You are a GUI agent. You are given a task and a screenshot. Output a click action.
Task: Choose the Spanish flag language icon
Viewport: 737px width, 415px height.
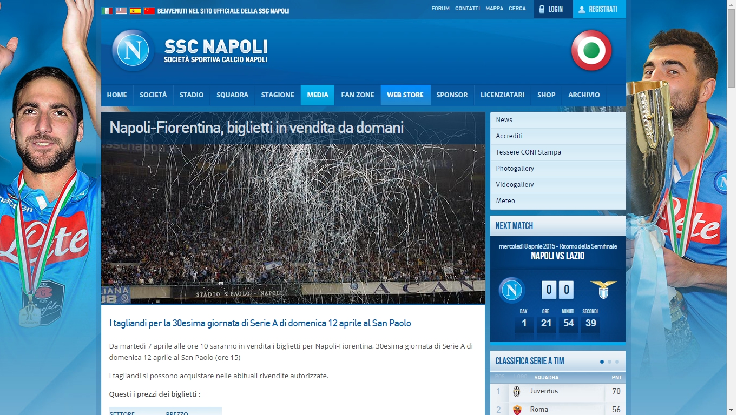(x=135, y=11)
